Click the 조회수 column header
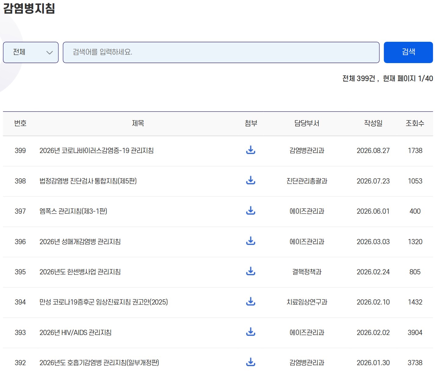This screenshot has height=378, width=436. (x=415, y=123)
